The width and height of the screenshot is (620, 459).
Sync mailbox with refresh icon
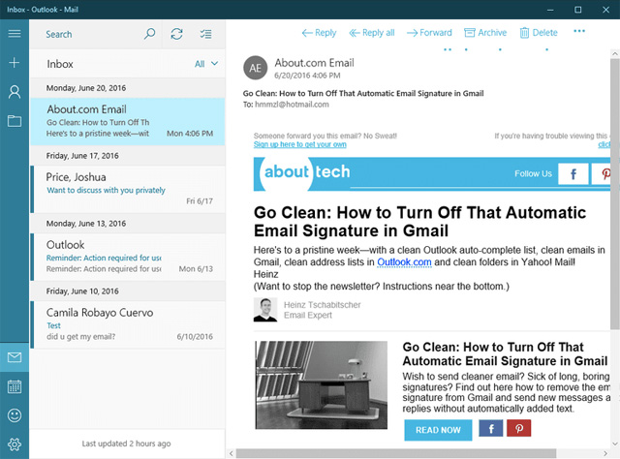tap(176, 34)
